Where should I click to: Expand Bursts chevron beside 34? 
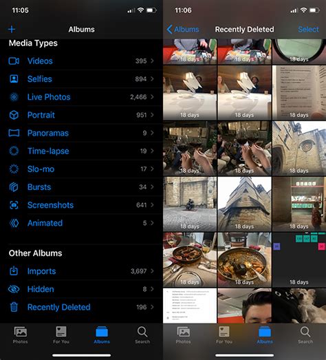[x=152, y=187]
